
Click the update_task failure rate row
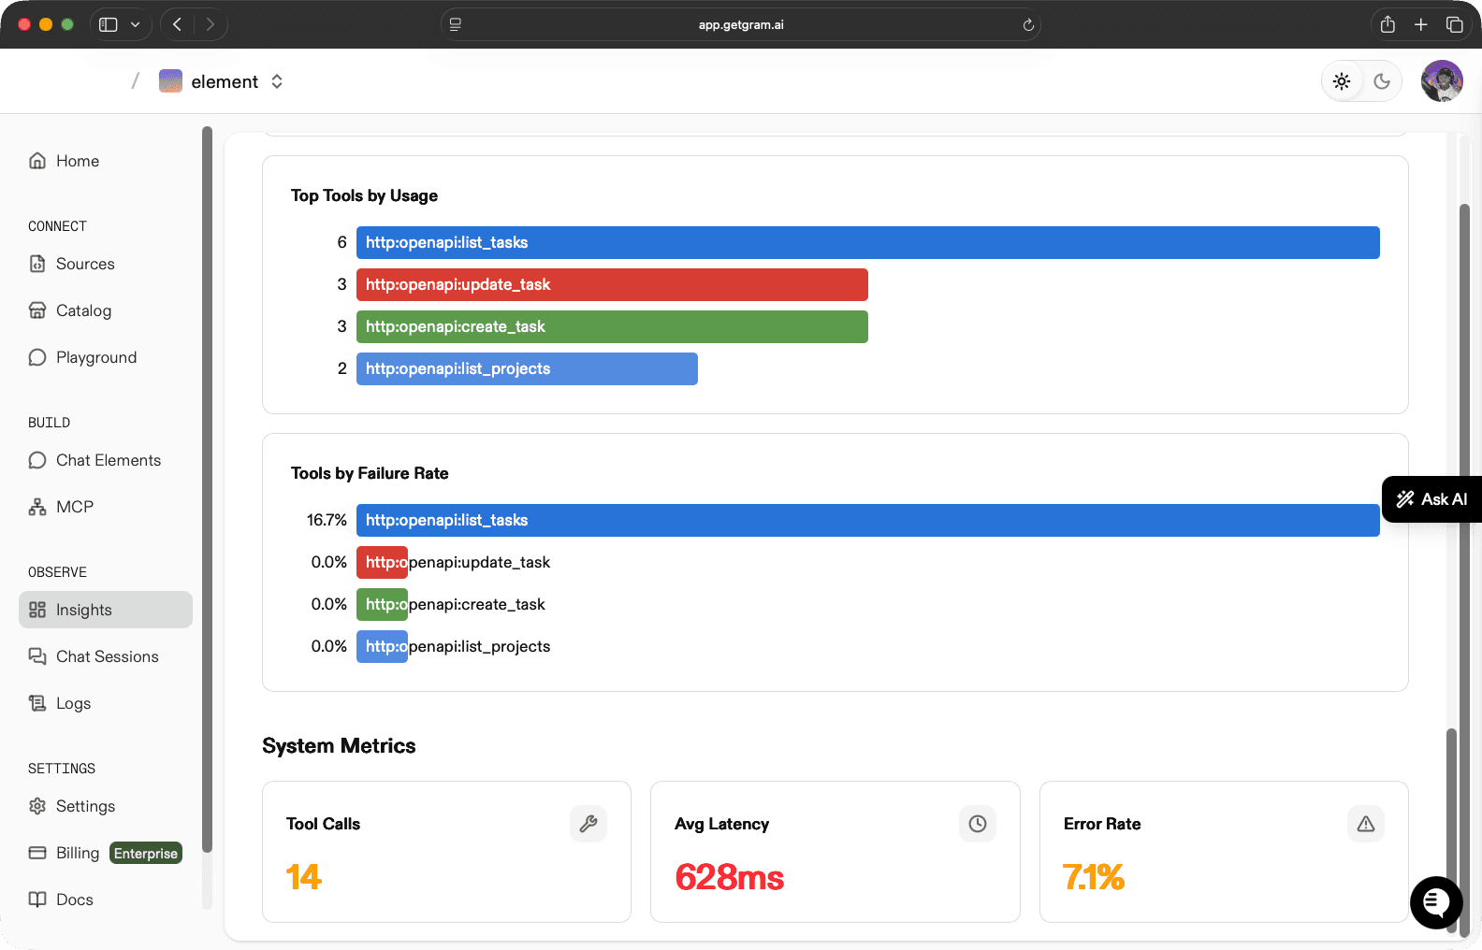click(835, 562)
